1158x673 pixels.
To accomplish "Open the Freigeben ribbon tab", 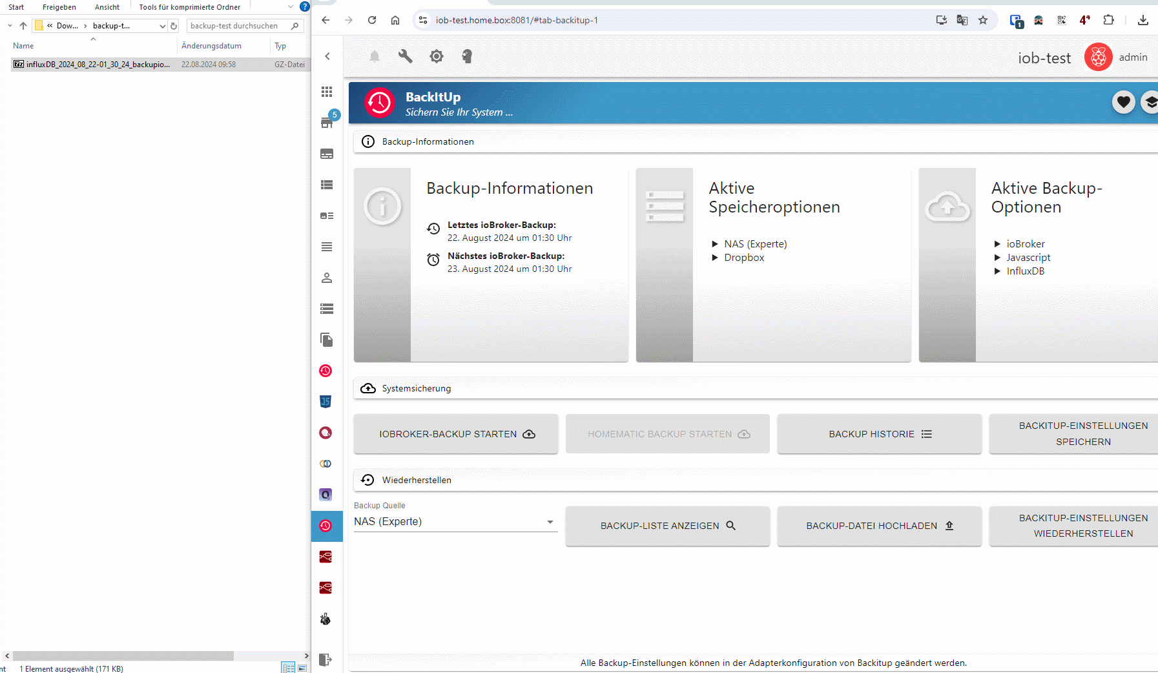I will pos(59,7).
